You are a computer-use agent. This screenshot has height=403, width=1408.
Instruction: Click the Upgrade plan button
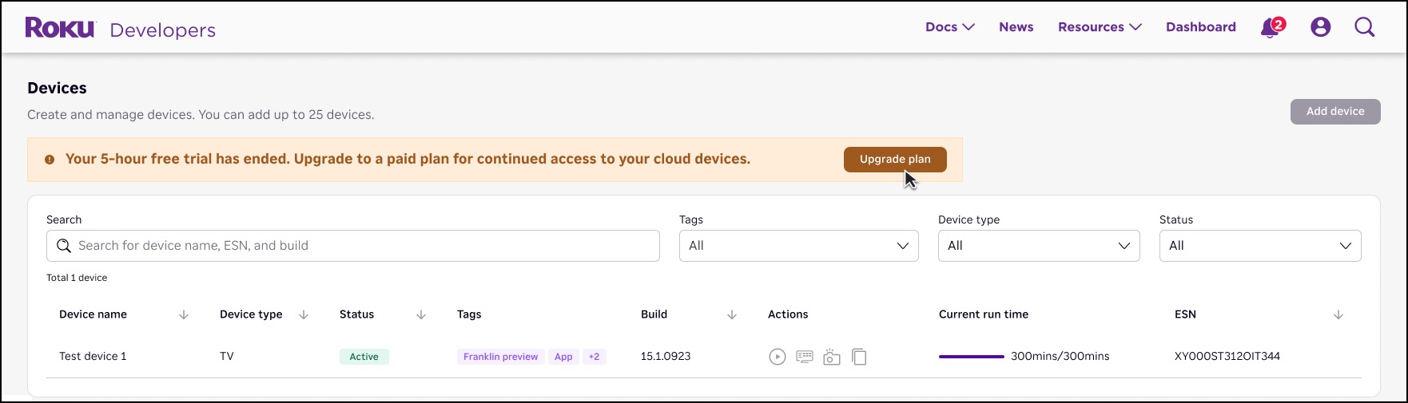click(x=895, y=160)
